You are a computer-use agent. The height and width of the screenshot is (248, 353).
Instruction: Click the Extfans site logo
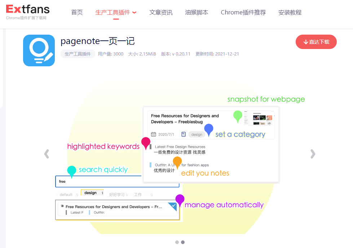click(27, 12)
